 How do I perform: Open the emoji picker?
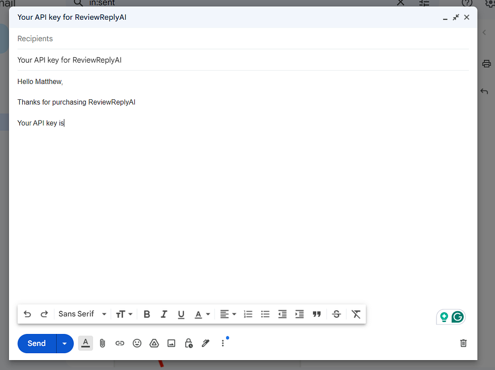[137, 343]
